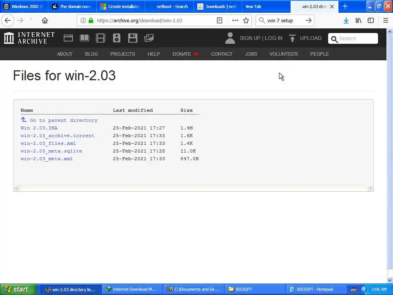
Task: Click the horizontal scrollbar's right arrow
Action: click(370, 188)
